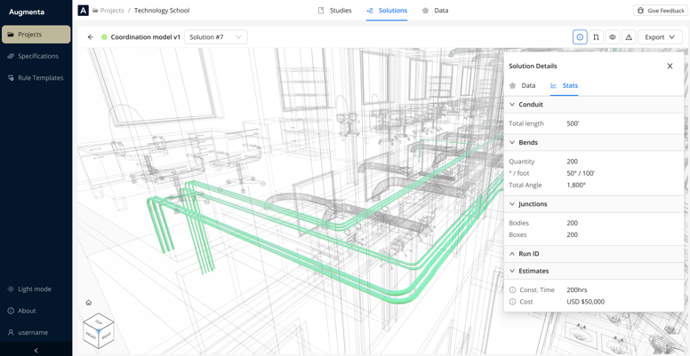Screen dimensions: 690x356
Task: Switch to the Studies tab
Action: 335,11
